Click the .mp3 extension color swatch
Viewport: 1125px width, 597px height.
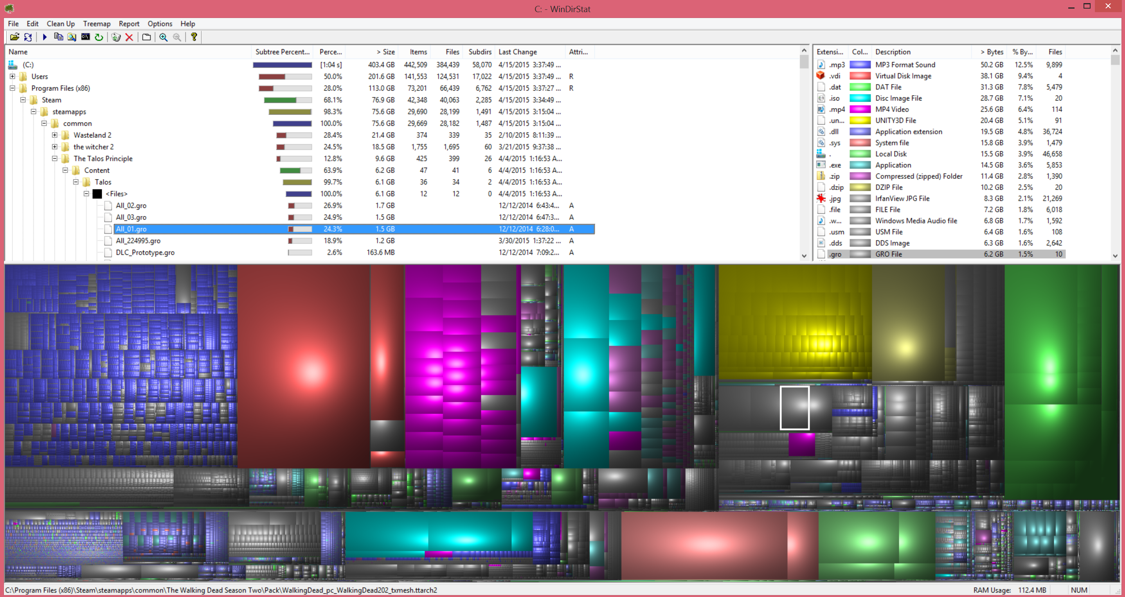point(859,65)
